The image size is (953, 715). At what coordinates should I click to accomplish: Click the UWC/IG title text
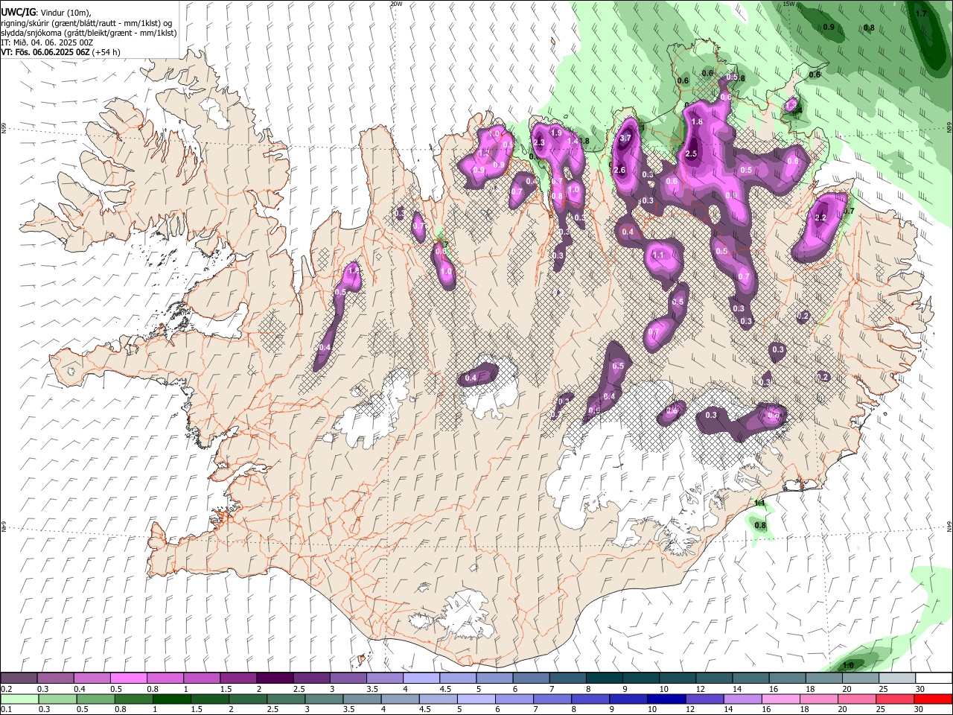[18, 12]
